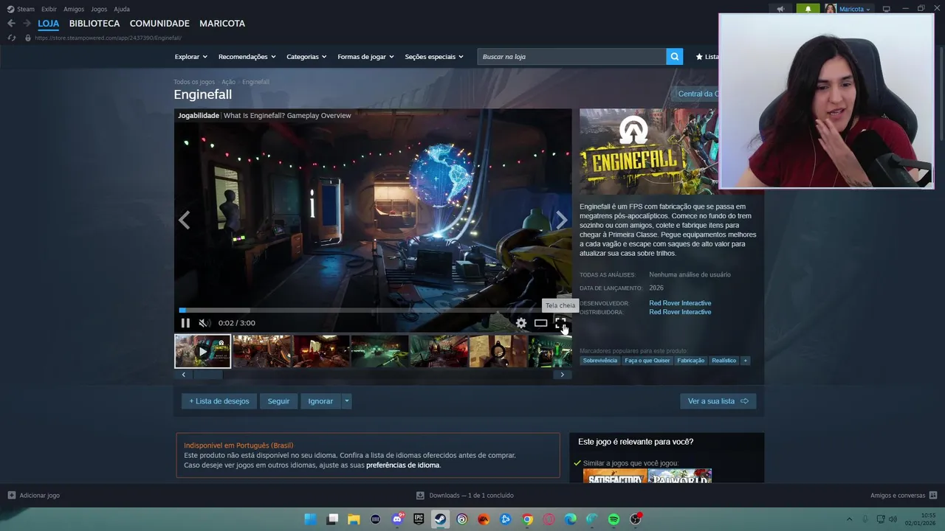Open the Downloads status entry
Viewport: 945px width, 531px height.
click(x=465, y=496)
